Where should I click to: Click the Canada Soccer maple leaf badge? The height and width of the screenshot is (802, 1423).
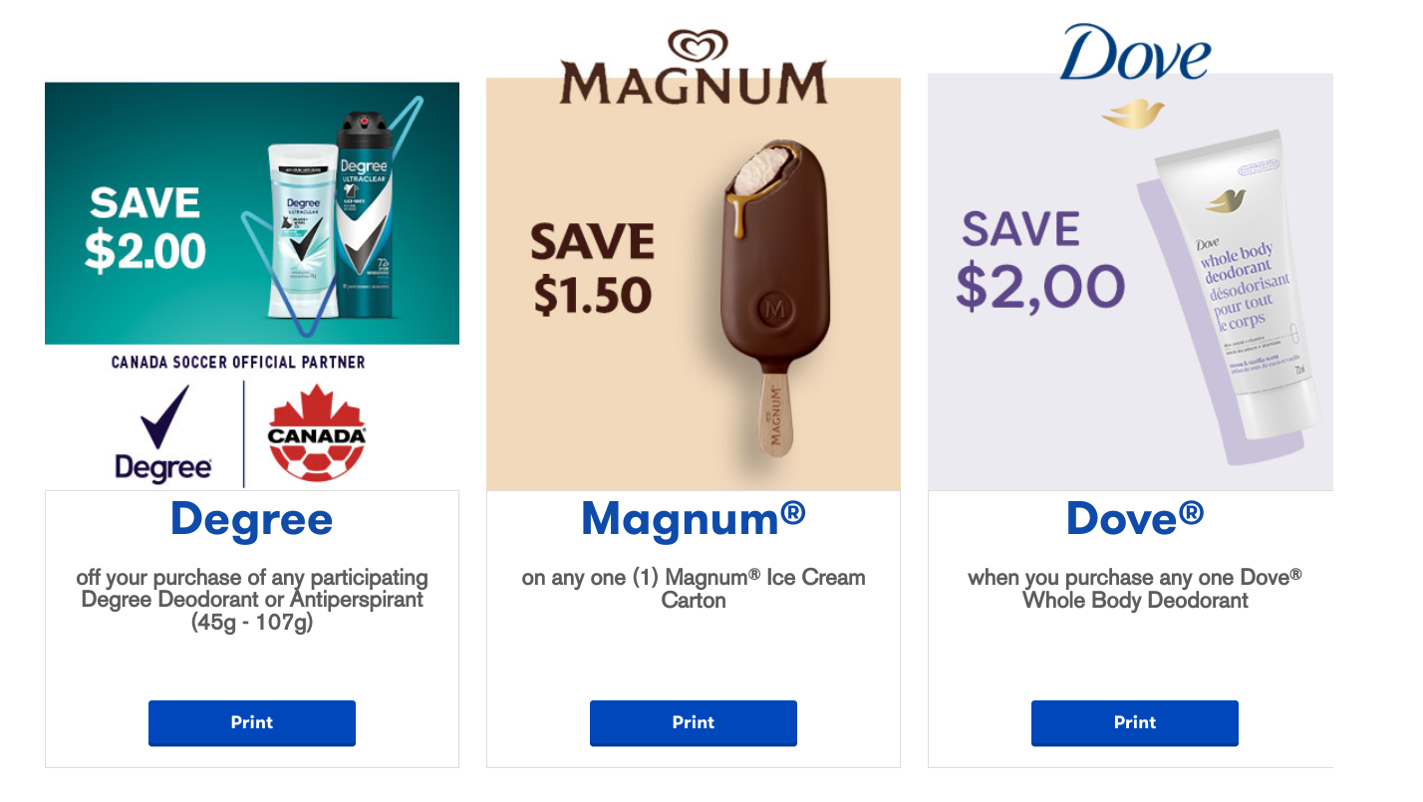[x=316, y=433]
